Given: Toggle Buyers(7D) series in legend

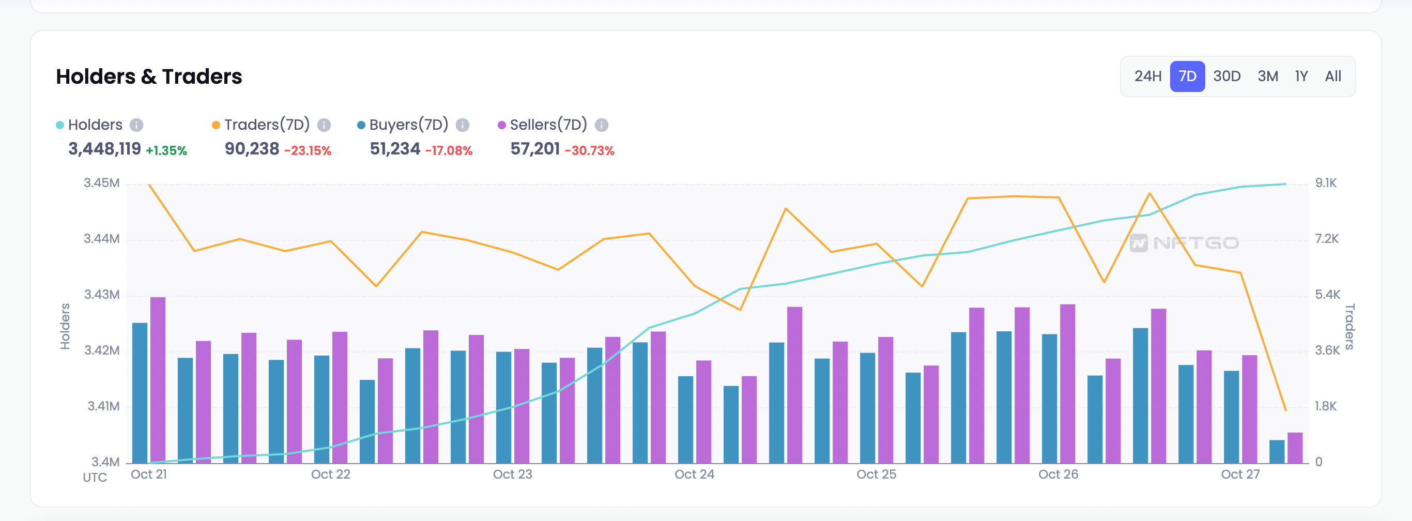Looking at the screenshot, I should (409, 125).
